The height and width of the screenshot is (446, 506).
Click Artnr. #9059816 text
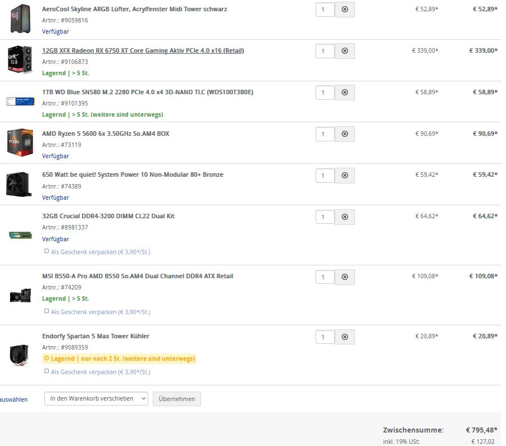65,20
